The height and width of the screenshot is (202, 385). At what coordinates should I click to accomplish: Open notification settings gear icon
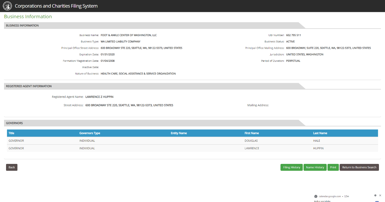click(x=375, y=195)
